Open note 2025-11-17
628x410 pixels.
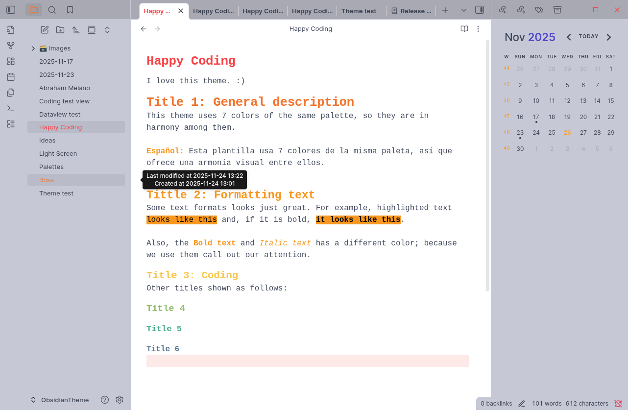(76, 62)
